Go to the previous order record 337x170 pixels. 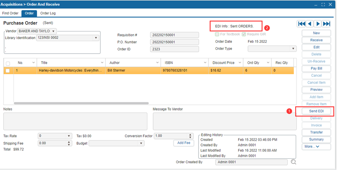click(x=309, y=24)
